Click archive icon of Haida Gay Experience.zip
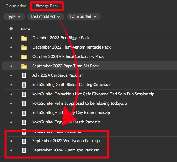This screenshot has width=177, height=162. pyautogui.click(x=24, y=113)
